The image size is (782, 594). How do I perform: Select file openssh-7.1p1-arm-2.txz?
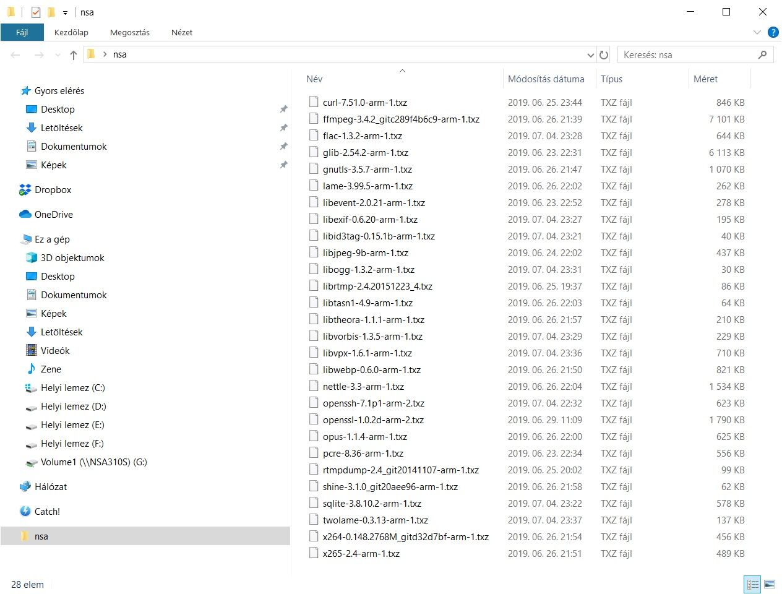click(x=374, y=403)
